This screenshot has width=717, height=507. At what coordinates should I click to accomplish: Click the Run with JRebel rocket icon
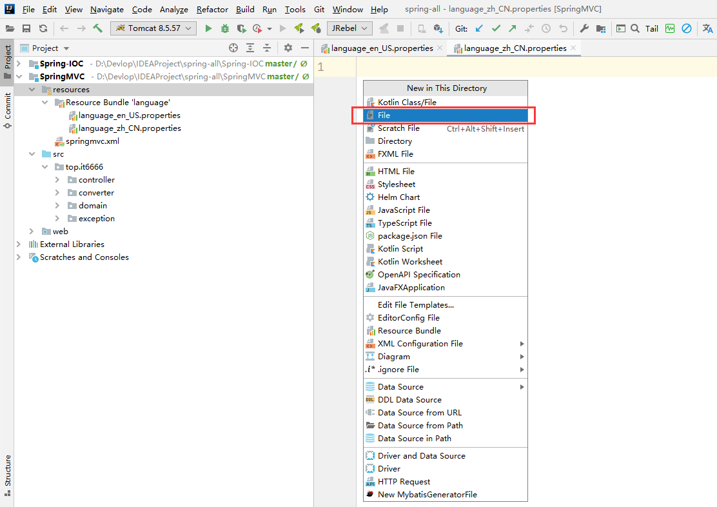click(x=299, y=28)
